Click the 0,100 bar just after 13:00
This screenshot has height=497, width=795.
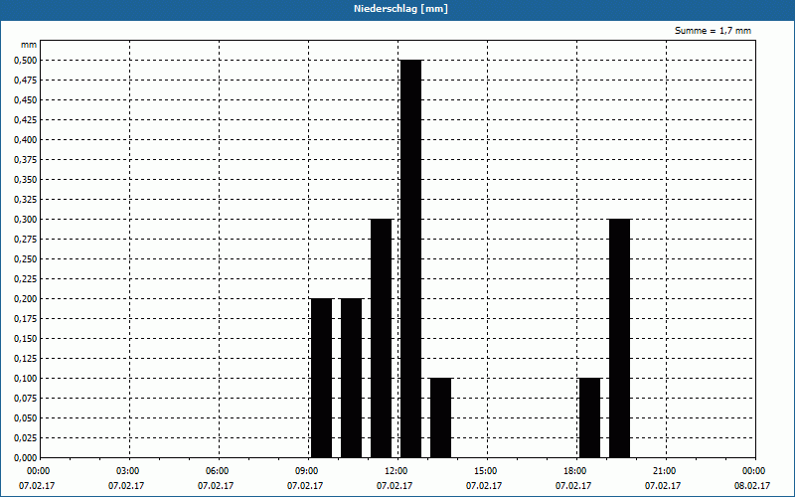pos(440,417)
